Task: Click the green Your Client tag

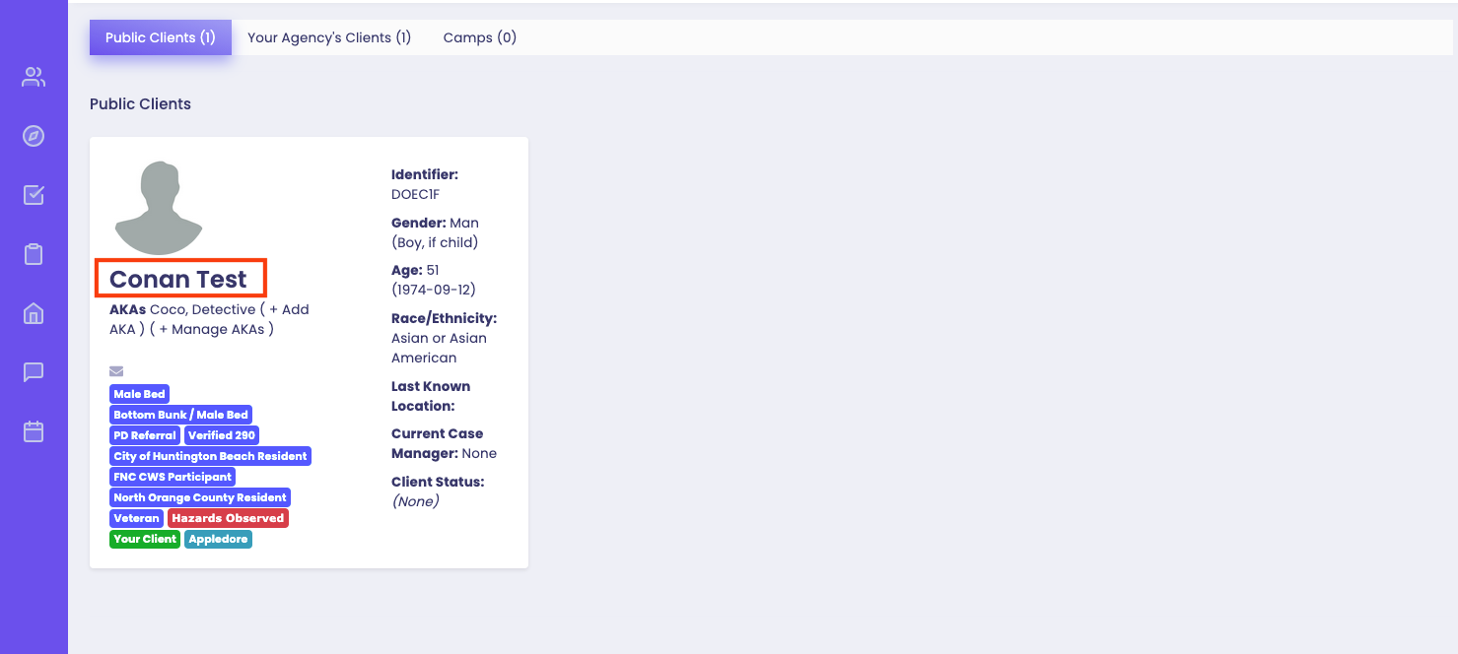Action: point(145,539)
